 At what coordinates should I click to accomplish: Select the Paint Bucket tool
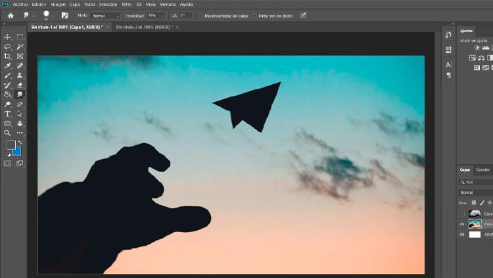[x=7, y=95]
